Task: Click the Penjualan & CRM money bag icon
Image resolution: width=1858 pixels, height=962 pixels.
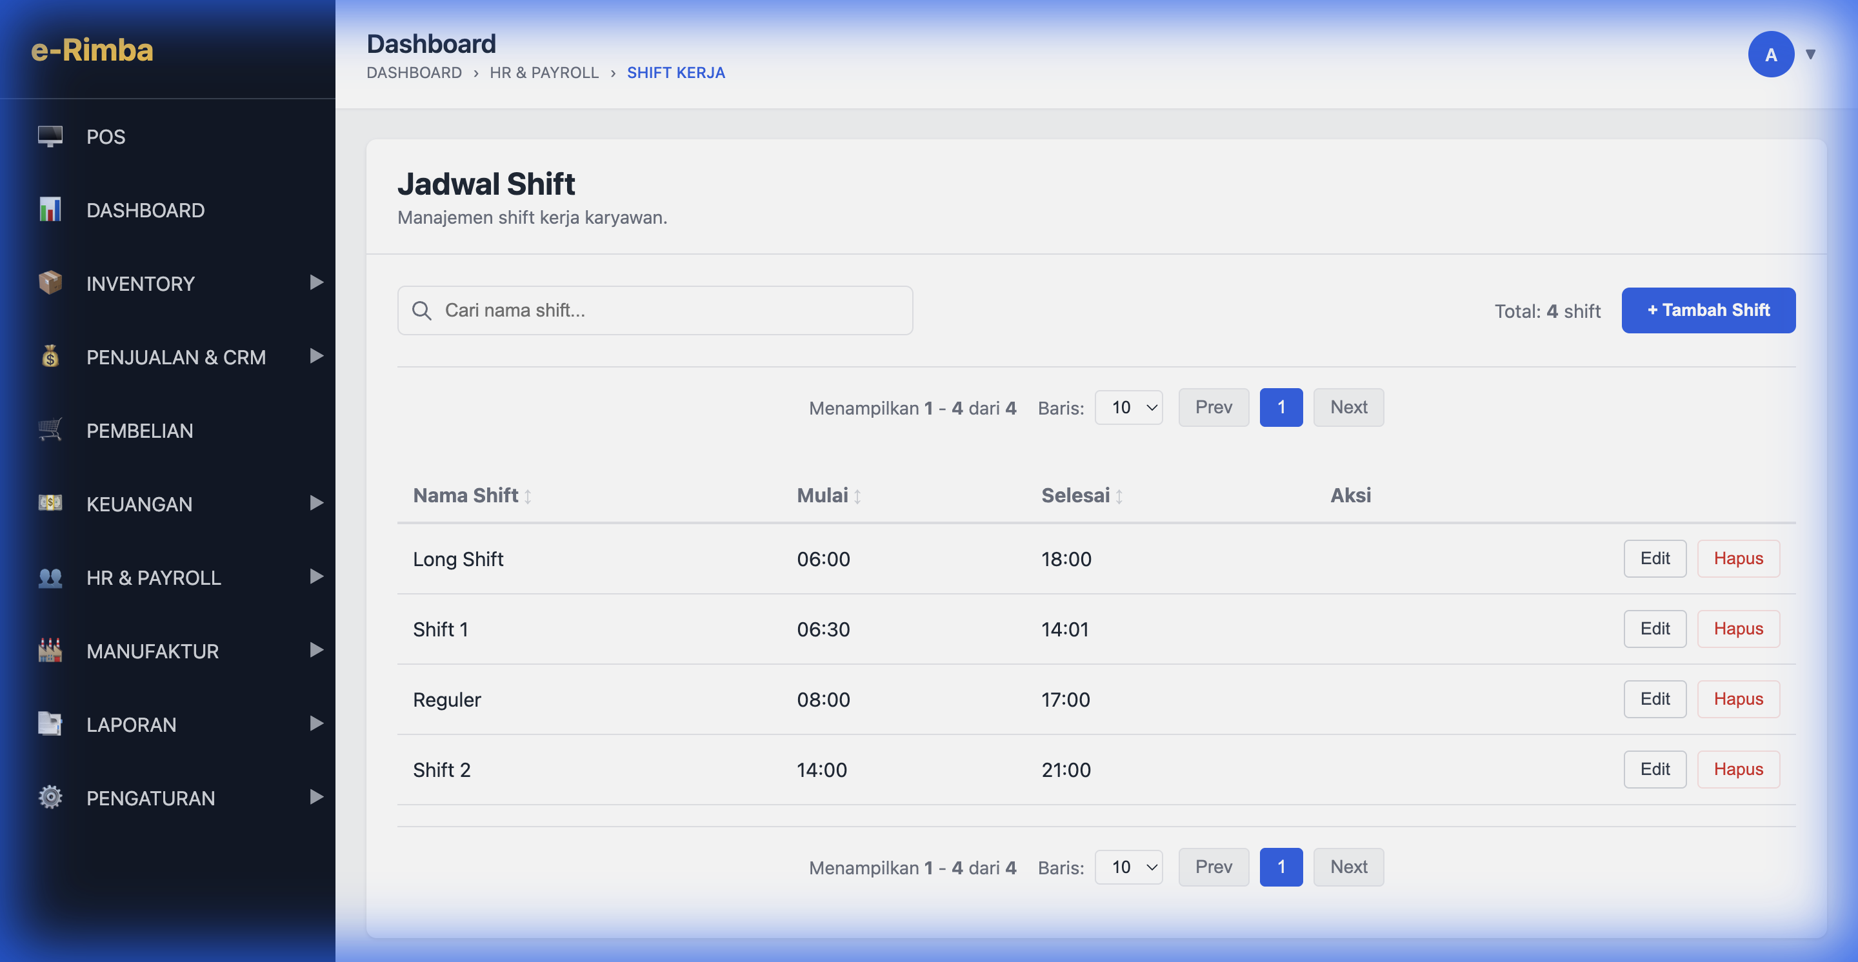Action: (49, 357)
